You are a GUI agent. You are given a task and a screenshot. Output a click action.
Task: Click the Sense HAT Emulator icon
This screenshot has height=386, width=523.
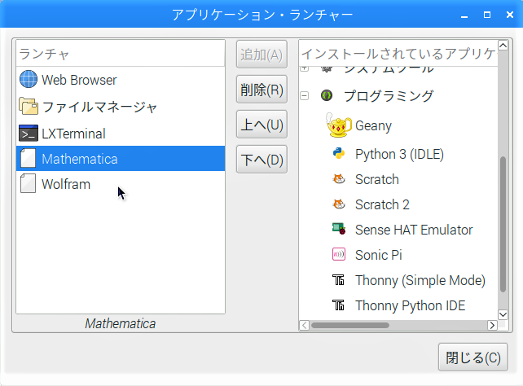339,229
